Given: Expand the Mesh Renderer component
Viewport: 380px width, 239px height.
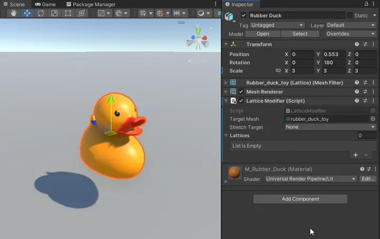Looking at the screenshot, I should [226, 91].
